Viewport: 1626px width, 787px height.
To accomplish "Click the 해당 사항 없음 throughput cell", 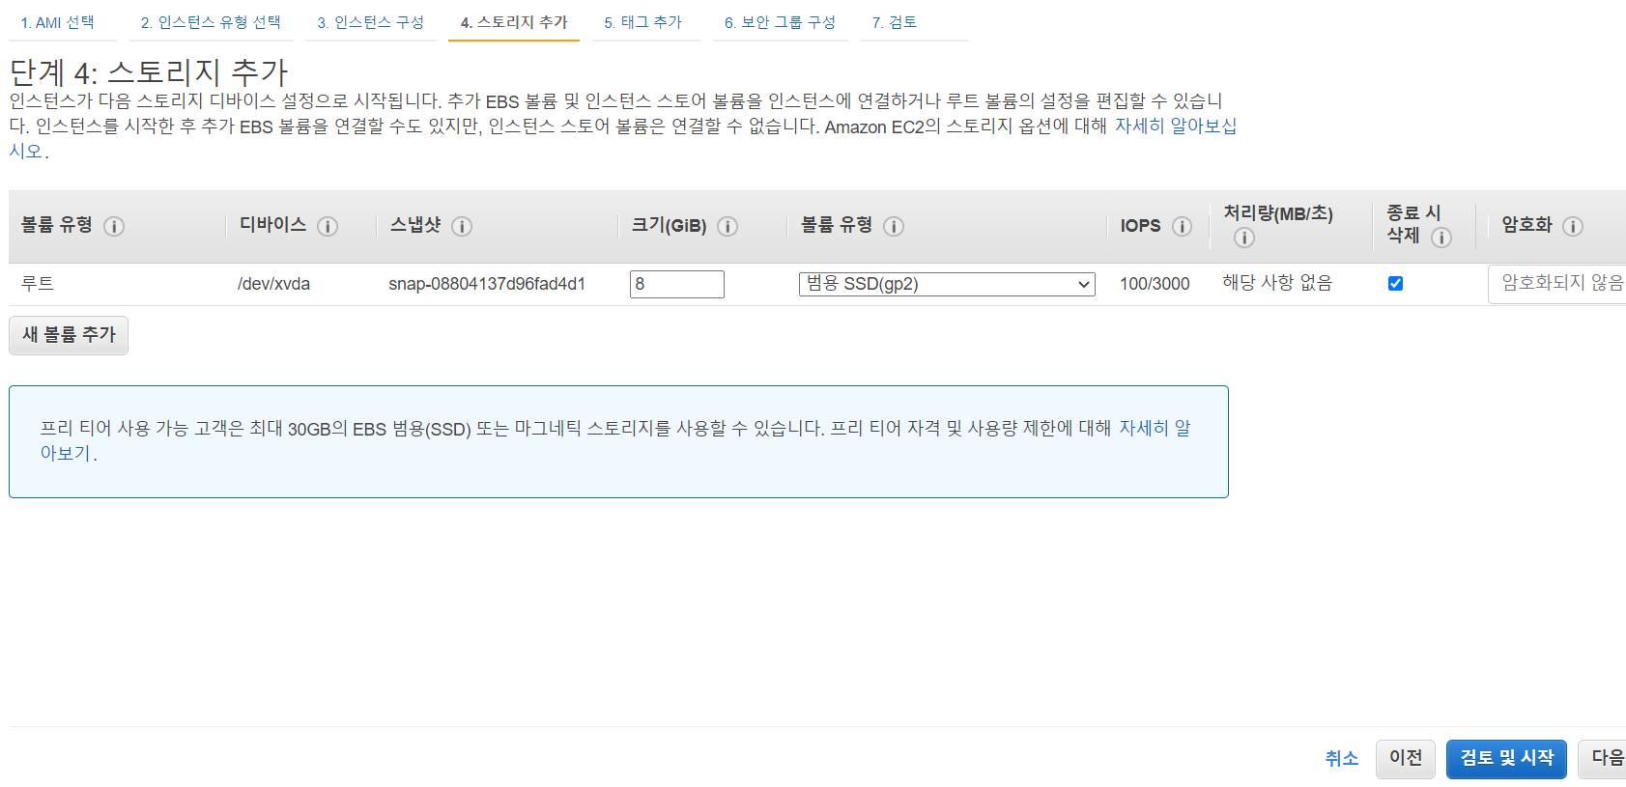I will (1277, 283).
